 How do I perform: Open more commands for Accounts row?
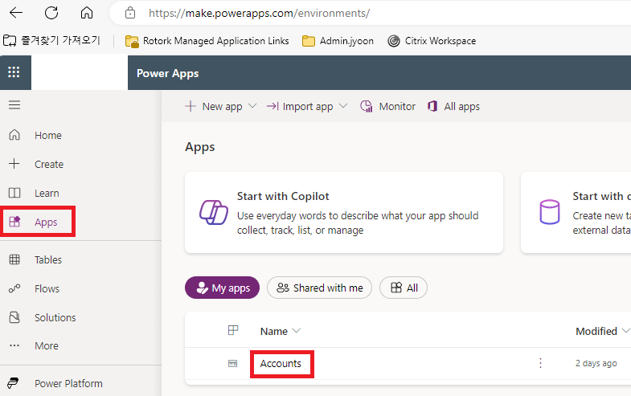pyautogui.click(x=540, y=363)
